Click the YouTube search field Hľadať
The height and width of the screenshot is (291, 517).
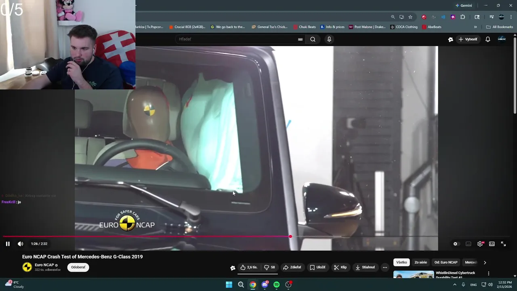(236, 39)
